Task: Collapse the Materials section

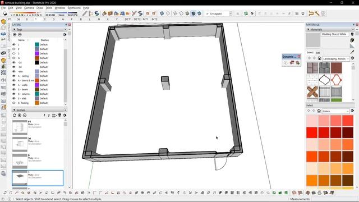Action: [308, 29]
